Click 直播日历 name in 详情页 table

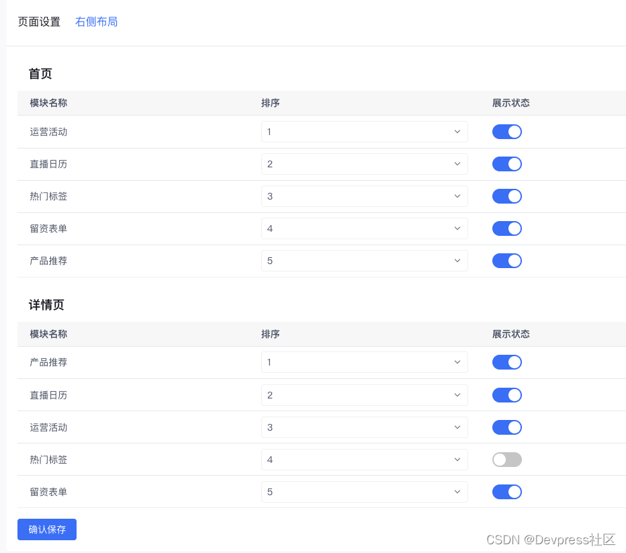(48, 395)
